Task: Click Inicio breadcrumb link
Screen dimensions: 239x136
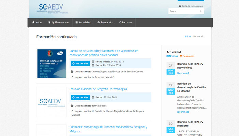Action: (x=188, y=36)
